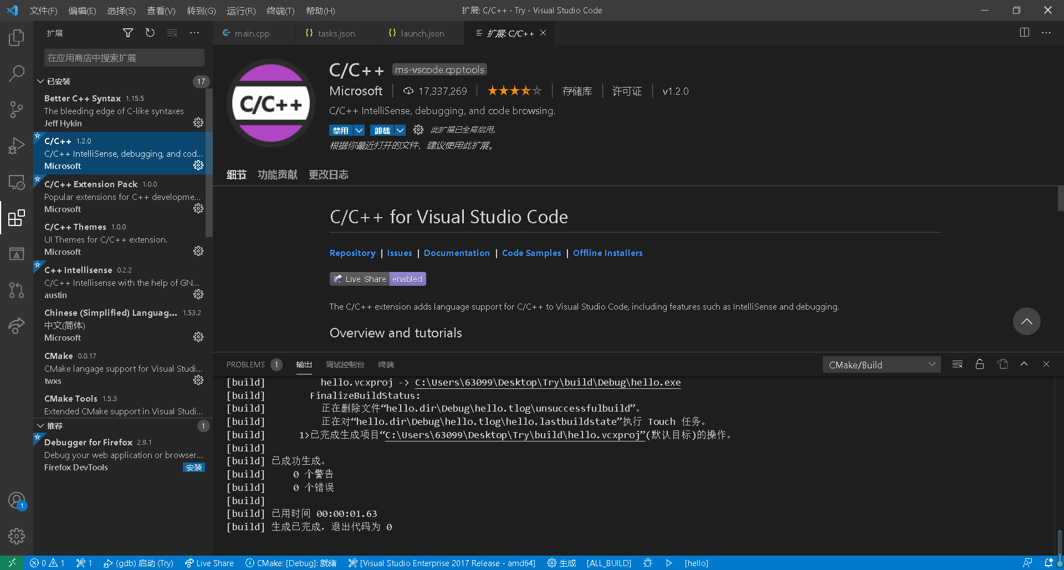The width and height of the screenshot is (1064, 570).
Task: Open the Manage gear in activity bar
Action: [17, 536]
